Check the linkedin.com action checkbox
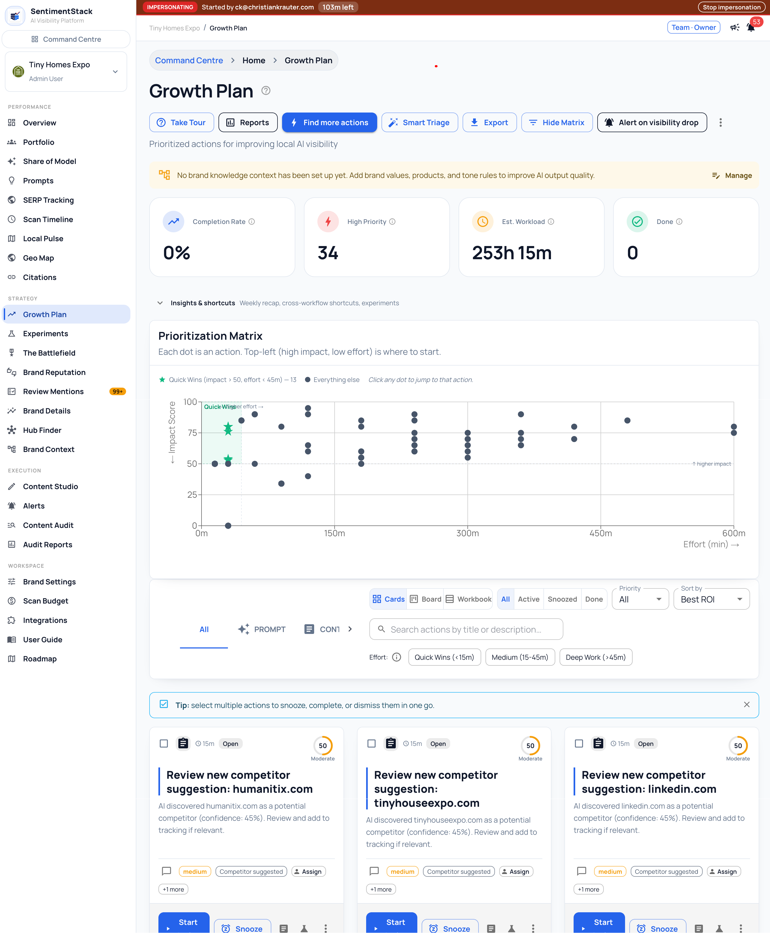Screen dimensions: 770x933 (x=579, y=743)
